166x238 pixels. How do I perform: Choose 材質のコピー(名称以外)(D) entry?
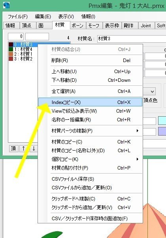click(x=91, y=150)
